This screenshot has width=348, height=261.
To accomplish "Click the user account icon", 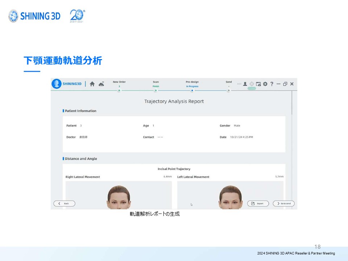I will (x=245, y=84).
